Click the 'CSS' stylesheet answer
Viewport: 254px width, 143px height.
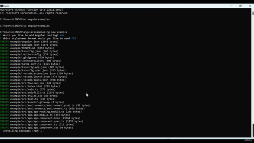(x=74, y=39)
